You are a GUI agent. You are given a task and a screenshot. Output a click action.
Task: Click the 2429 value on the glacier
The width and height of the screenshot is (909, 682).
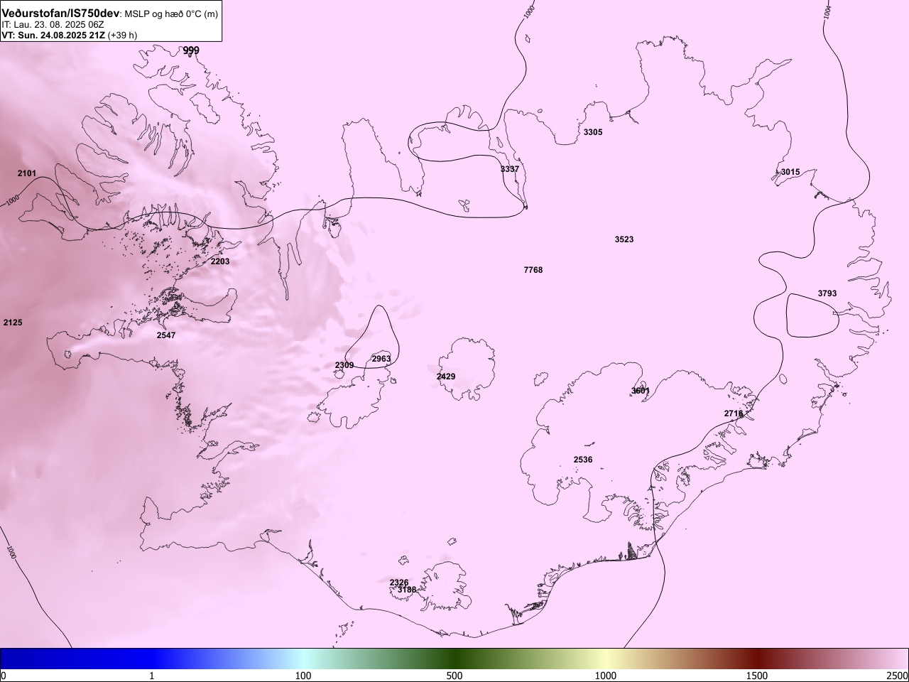pos(446,377)
